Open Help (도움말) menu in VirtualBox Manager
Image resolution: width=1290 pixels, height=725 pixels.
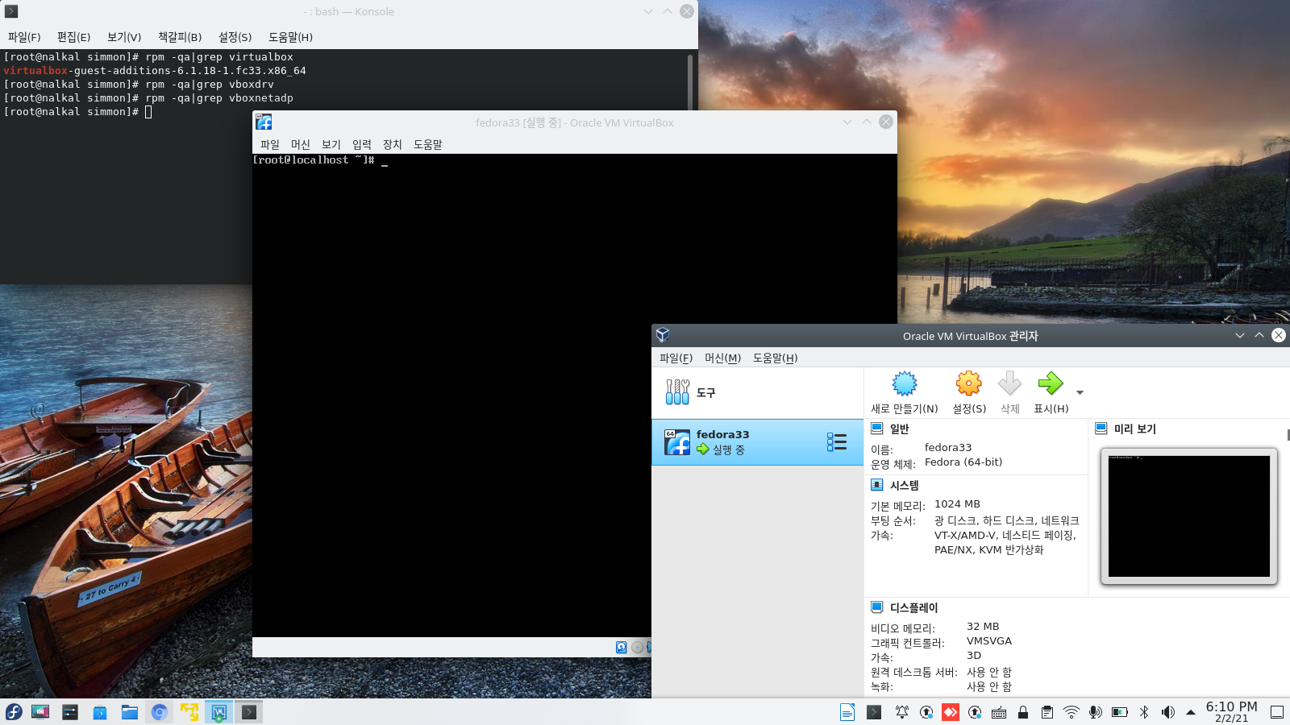[775, 358]
